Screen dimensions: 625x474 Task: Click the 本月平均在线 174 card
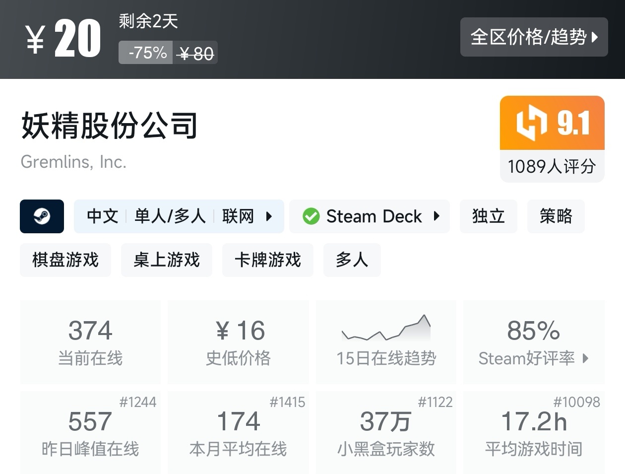[238, 432]
